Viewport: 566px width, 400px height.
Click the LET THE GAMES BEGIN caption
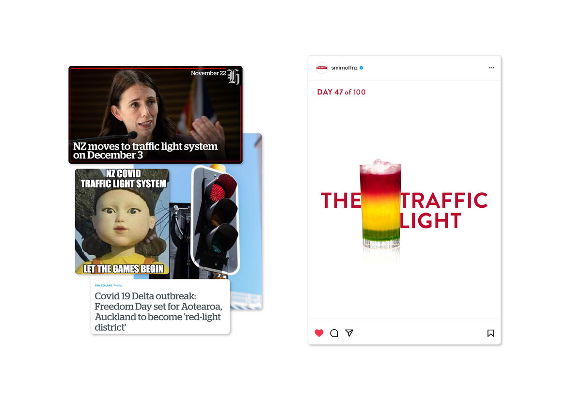124,269
